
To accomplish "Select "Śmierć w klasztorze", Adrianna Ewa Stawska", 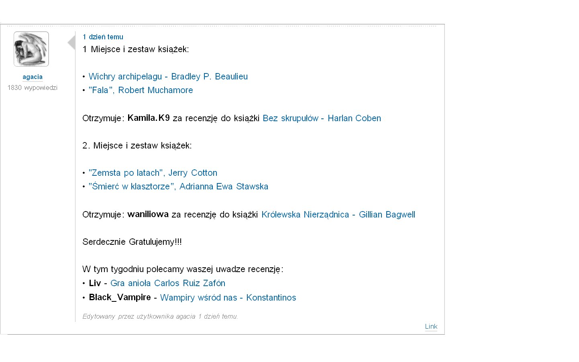I will (178, 187).
